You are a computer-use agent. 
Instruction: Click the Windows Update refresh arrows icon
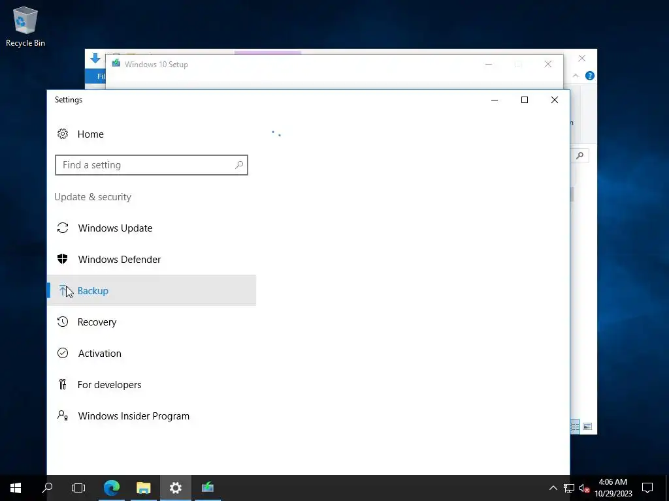click(63, 228)
